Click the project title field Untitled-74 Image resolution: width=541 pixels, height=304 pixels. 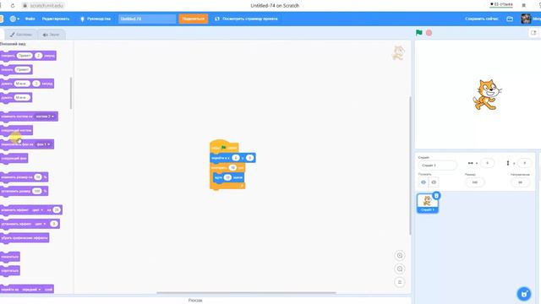147,19
